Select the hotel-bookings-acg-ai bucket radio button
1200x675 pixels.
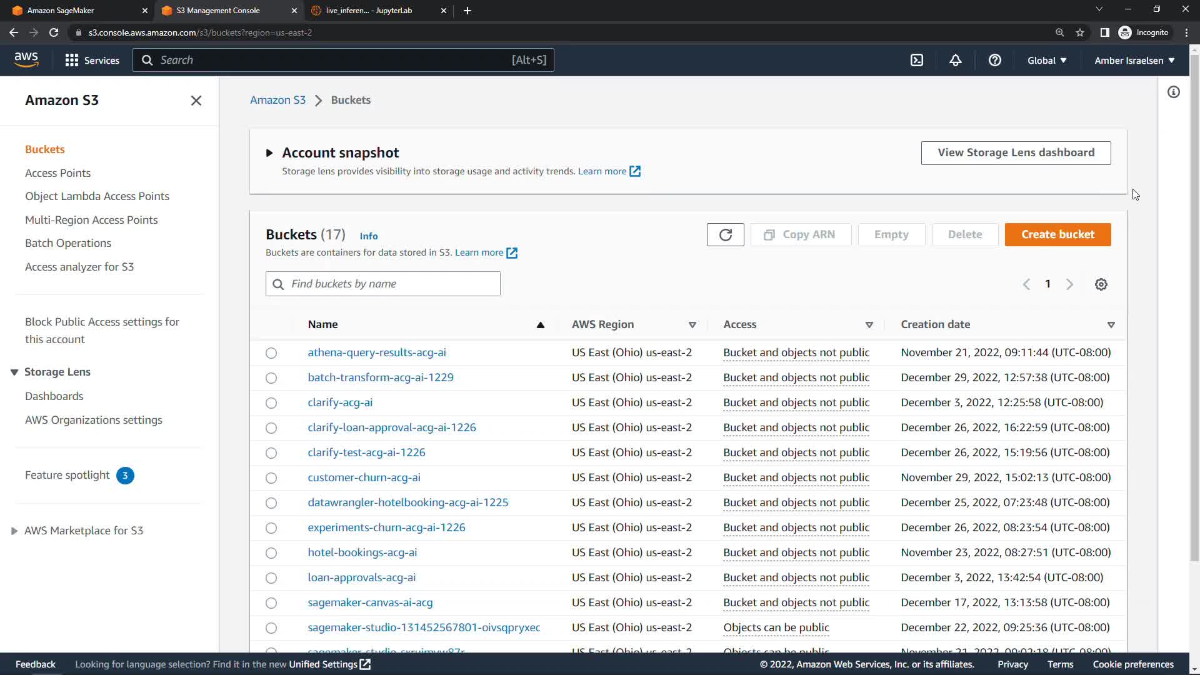pos(271,553)
